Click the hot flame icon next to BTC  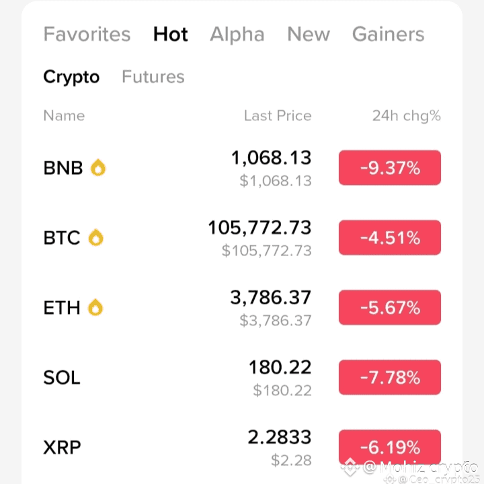pos(96,237)
